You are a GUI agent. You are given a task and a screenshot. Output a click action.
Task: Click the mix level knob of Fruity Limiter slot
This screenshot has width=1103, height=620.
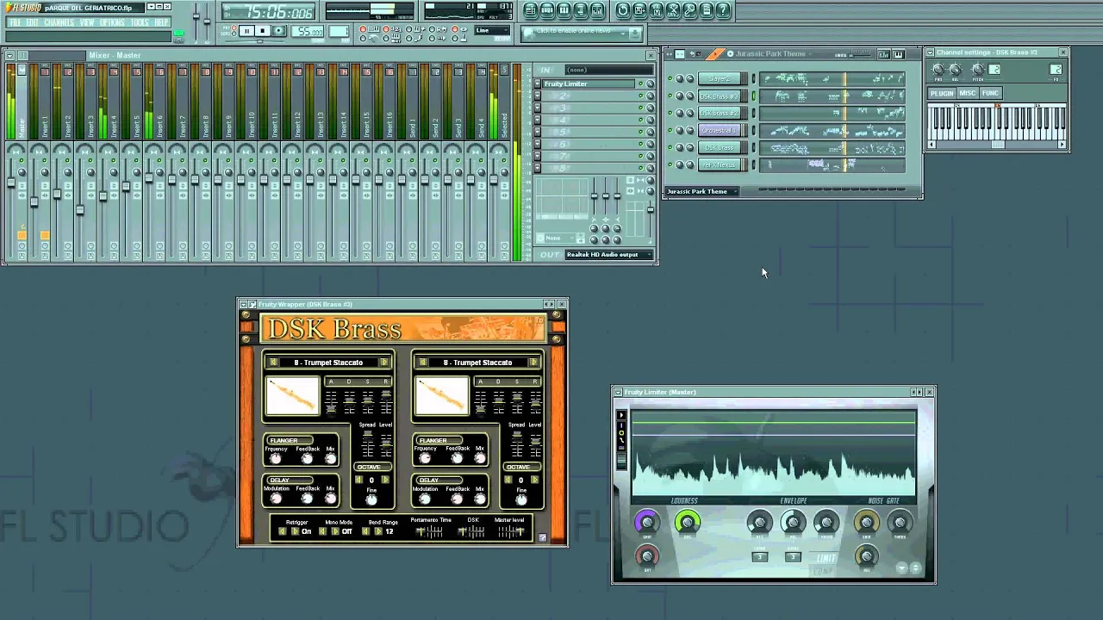650,84
